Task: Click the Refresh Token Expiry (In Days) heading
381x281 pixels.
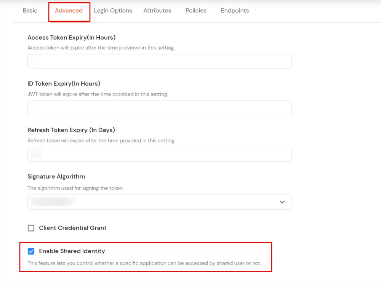Action: click(x=71, y=130)
